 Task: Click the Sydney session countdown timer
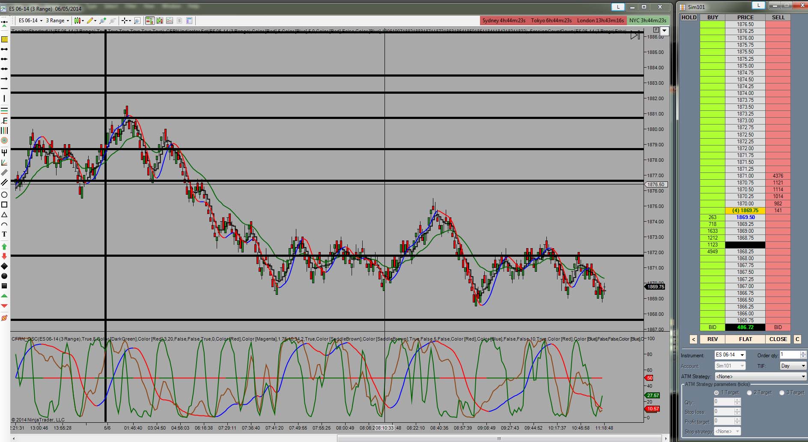(504, 21)
